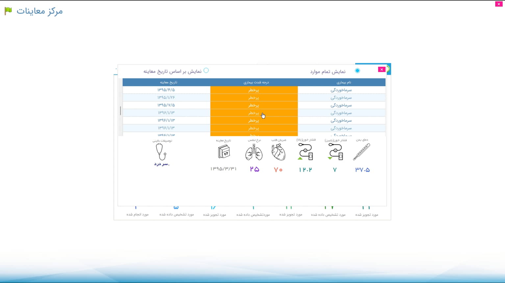Viewport: 505px width, 283px height.
Task: Close the main application window
Action: click(499, 4)
